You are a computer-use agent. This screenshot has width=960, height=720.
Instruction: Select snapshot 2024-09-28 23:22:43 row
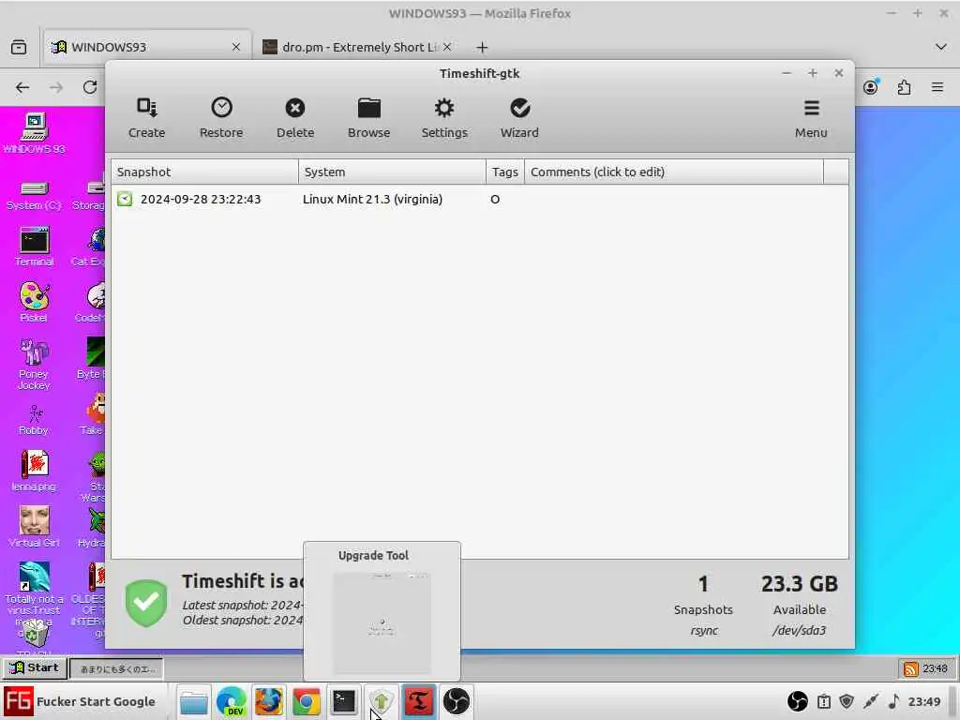(x=479, y=199)
